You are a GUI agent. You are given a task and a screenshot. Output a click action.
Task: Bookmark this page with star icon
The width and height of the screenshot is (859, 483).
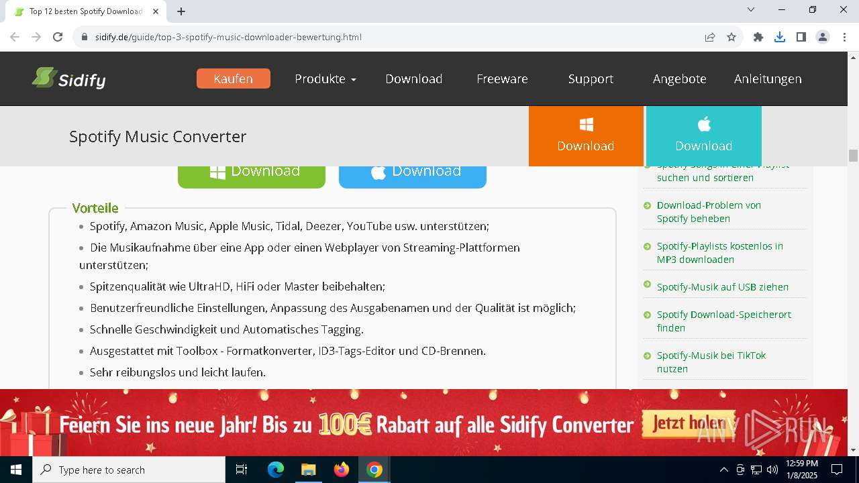click(x=731, y=37)
